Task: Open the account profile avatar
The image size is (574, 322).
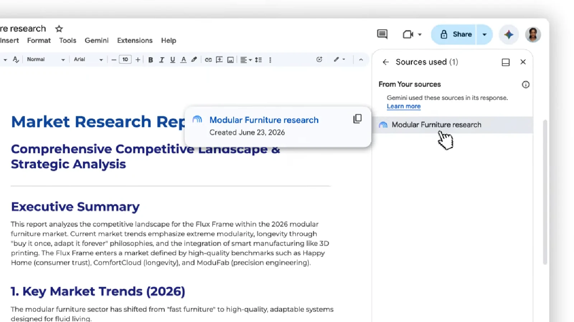Action: [533, 35]
